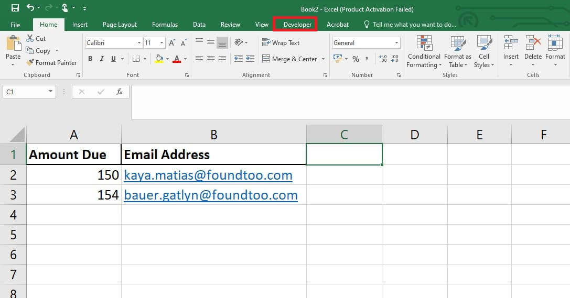Expand the General number format dropdown
This screenshot has width=570, height=298.
pos(396,43)
